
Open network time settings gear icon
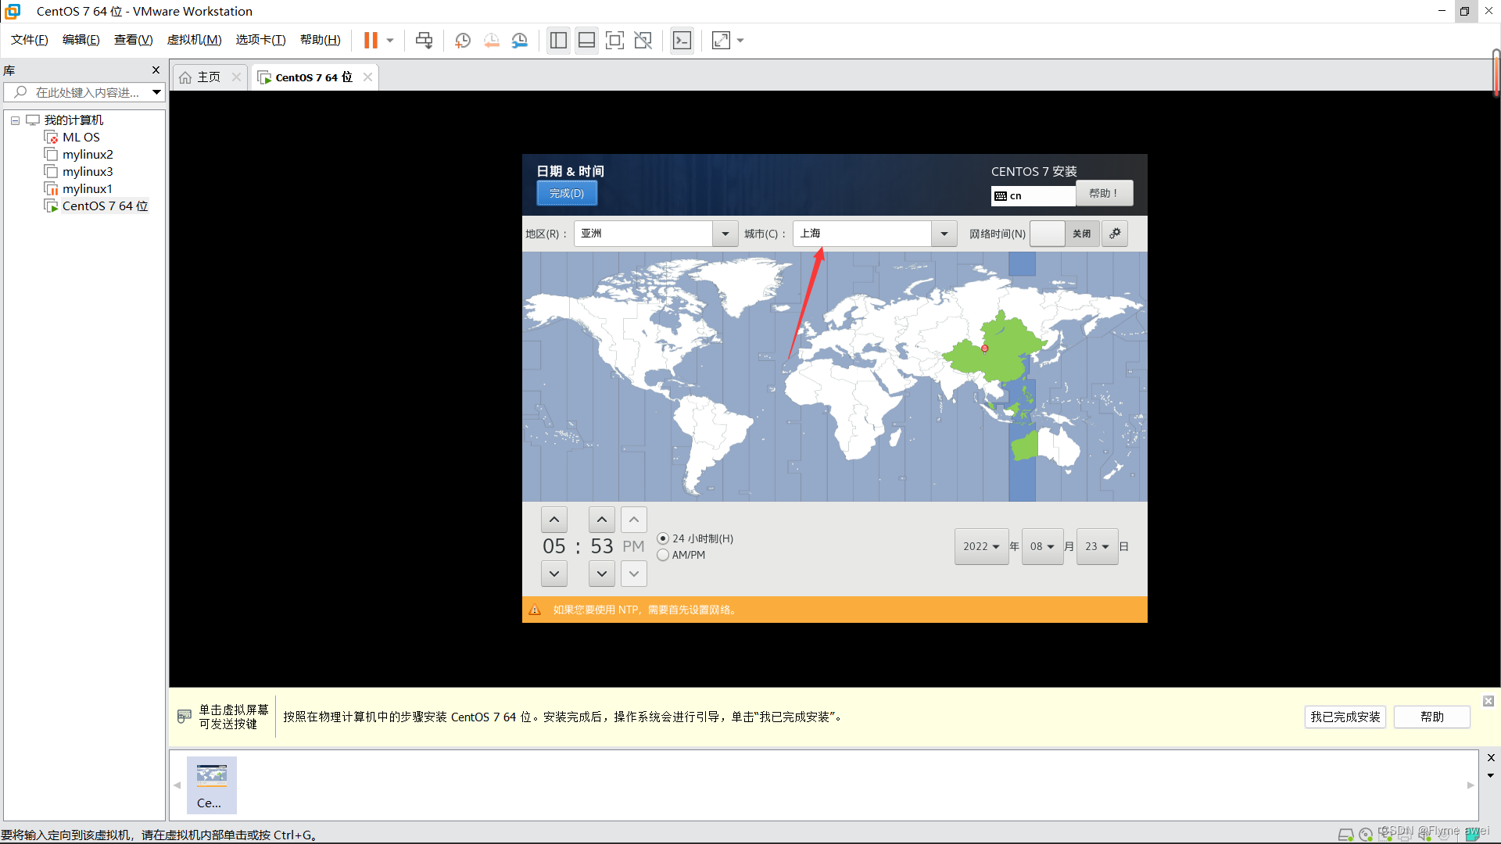(x=1115, y=234)
